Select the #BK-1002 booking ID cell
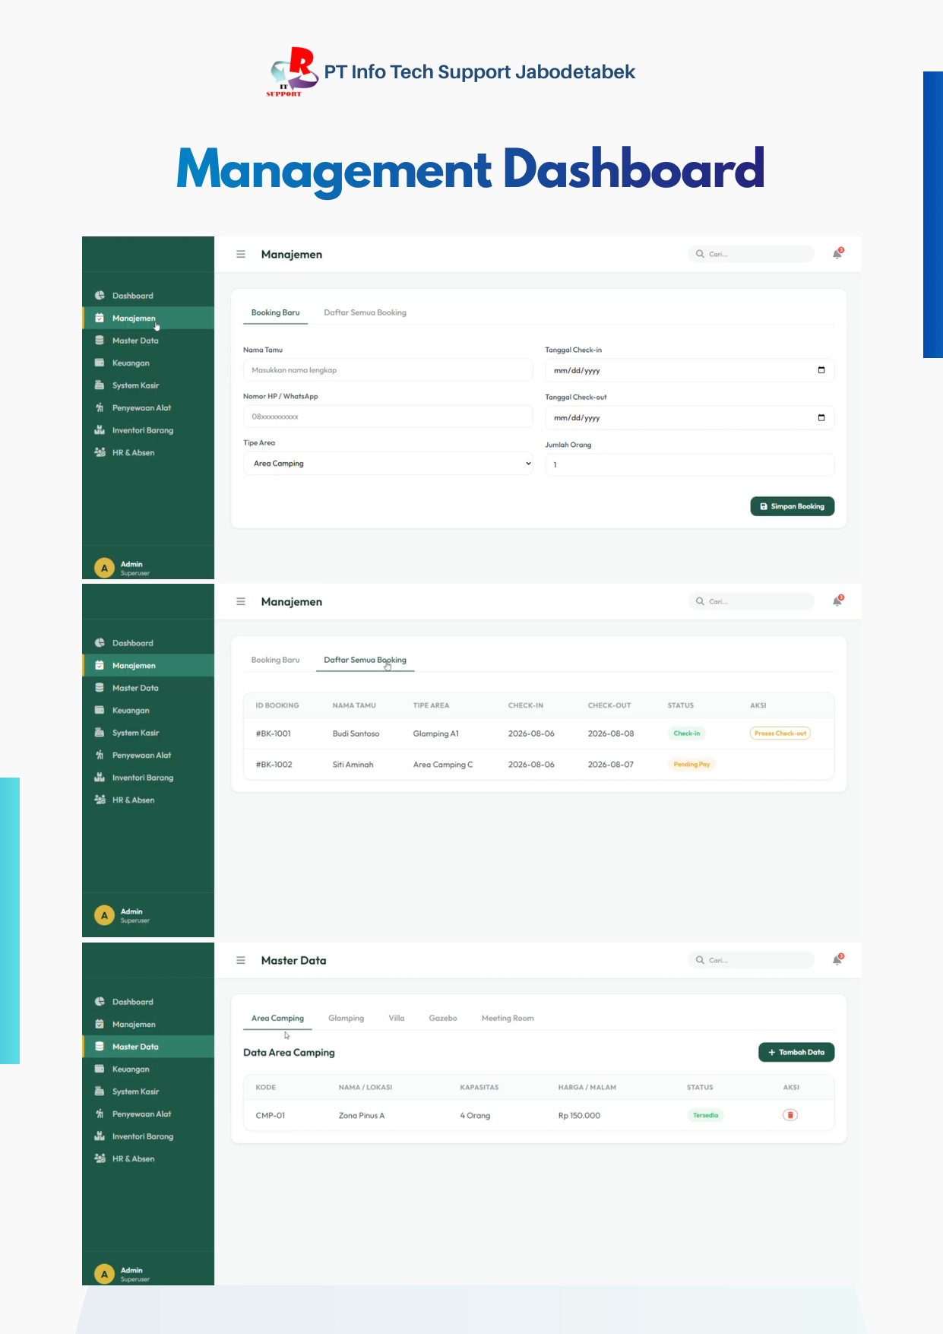Screen dimensions: 943x1334 pyautogui.click(x=274, y=765)
